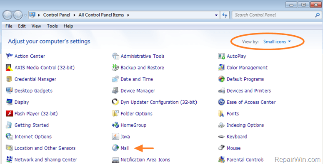The image size is (323, 164).
Task: Open the Date and Time icon
Action: 115,79
